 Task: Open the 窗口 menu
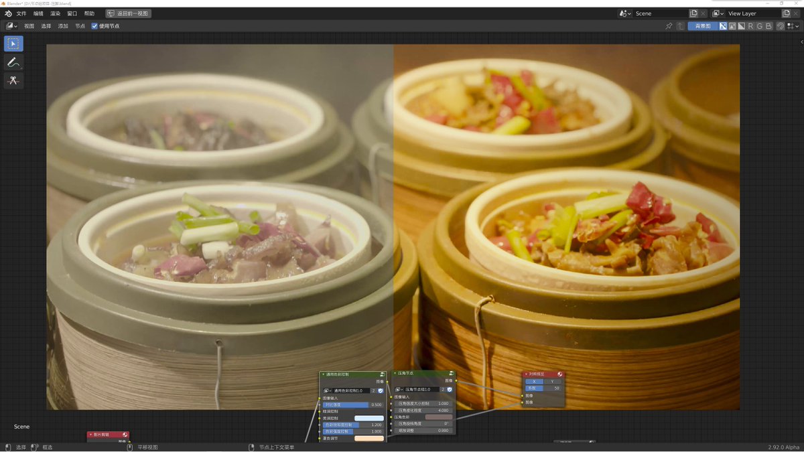tap(72, 13)
